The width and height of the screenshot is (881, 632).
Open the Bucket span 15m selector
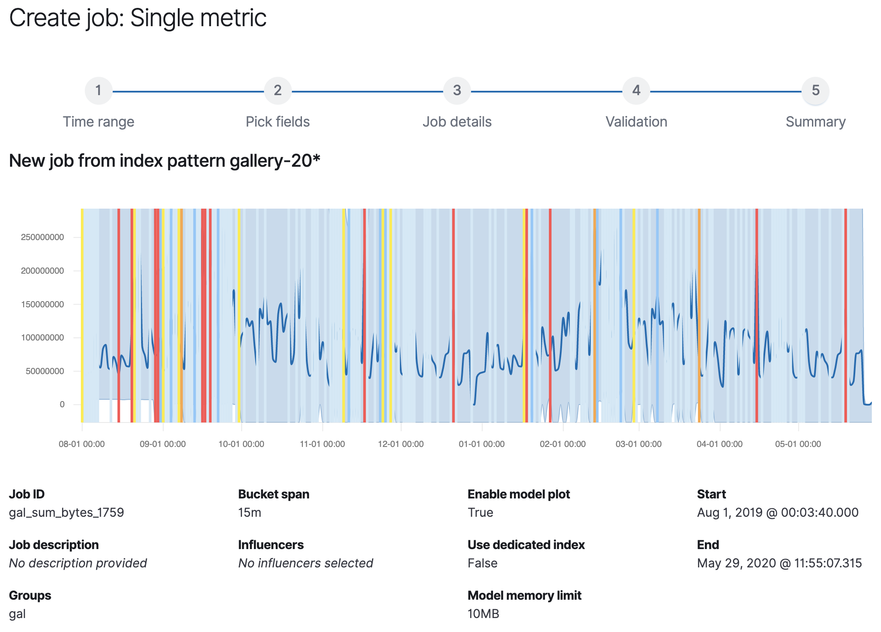tap(250, 512)
